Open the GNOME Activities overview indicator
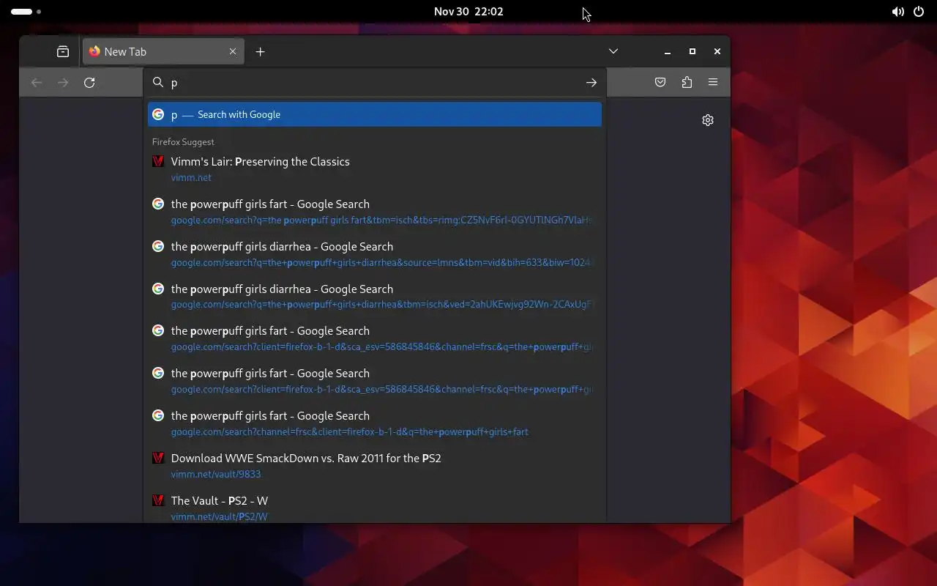The image size is (937, 586). (26, 12)
